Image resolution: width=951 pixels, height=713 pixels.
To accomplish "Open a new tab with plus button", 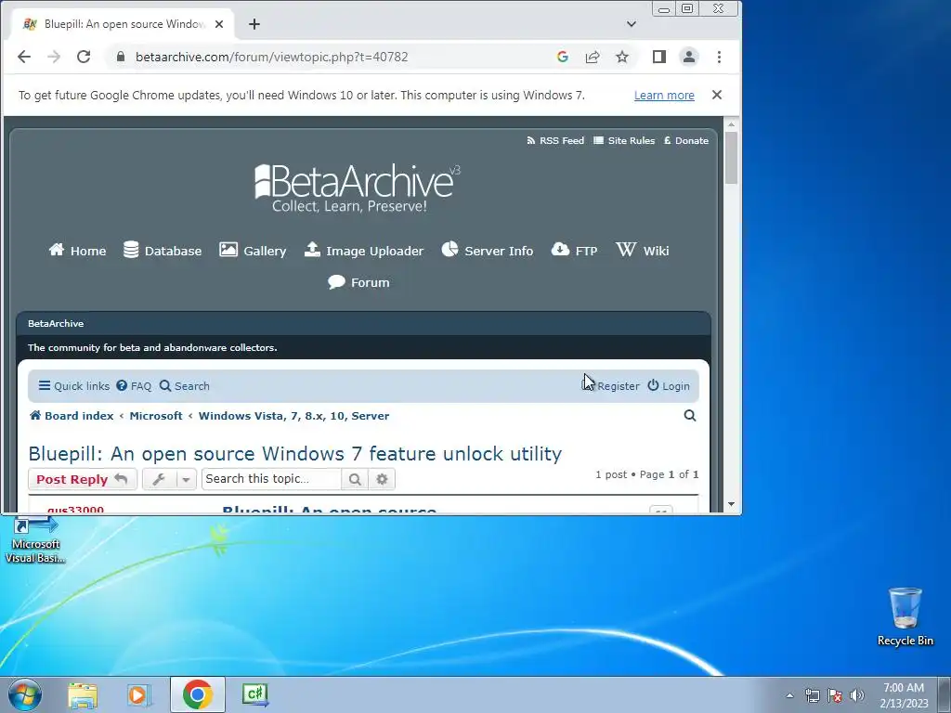I will pos(254,24).
